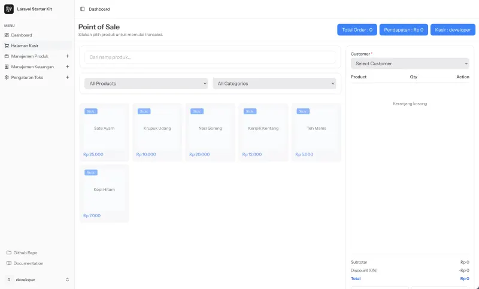Add Kopi Hitam product to cart
The width and height of the screenshot is (479, 289).
[104, 193]
